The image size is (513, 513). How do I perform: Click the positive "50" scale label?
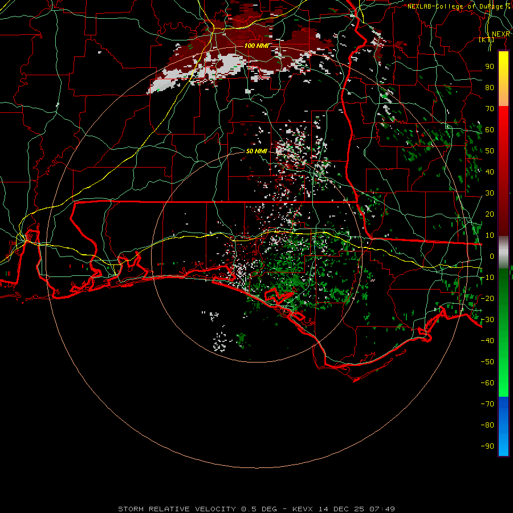click(490, 151)
